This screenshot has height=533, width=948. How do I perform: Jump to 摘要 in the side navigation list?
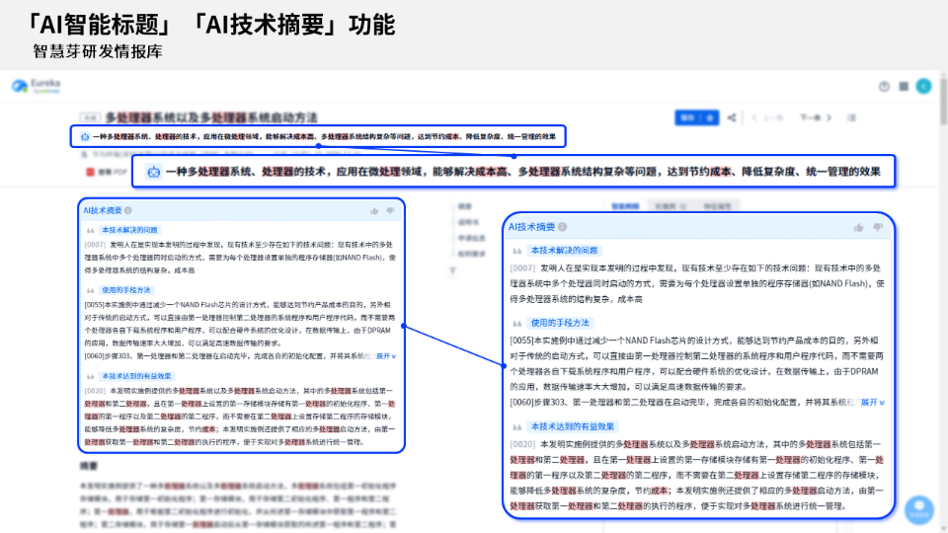[x=464, y=206]
